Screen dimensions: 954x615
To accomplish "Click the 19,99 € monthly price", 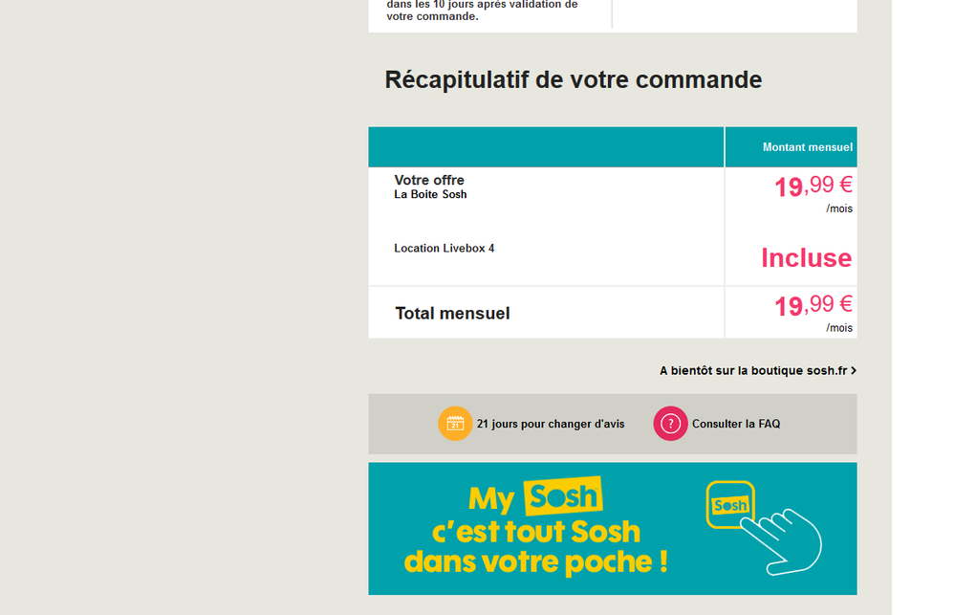I will pyautogui.click(x=812, y=186).
